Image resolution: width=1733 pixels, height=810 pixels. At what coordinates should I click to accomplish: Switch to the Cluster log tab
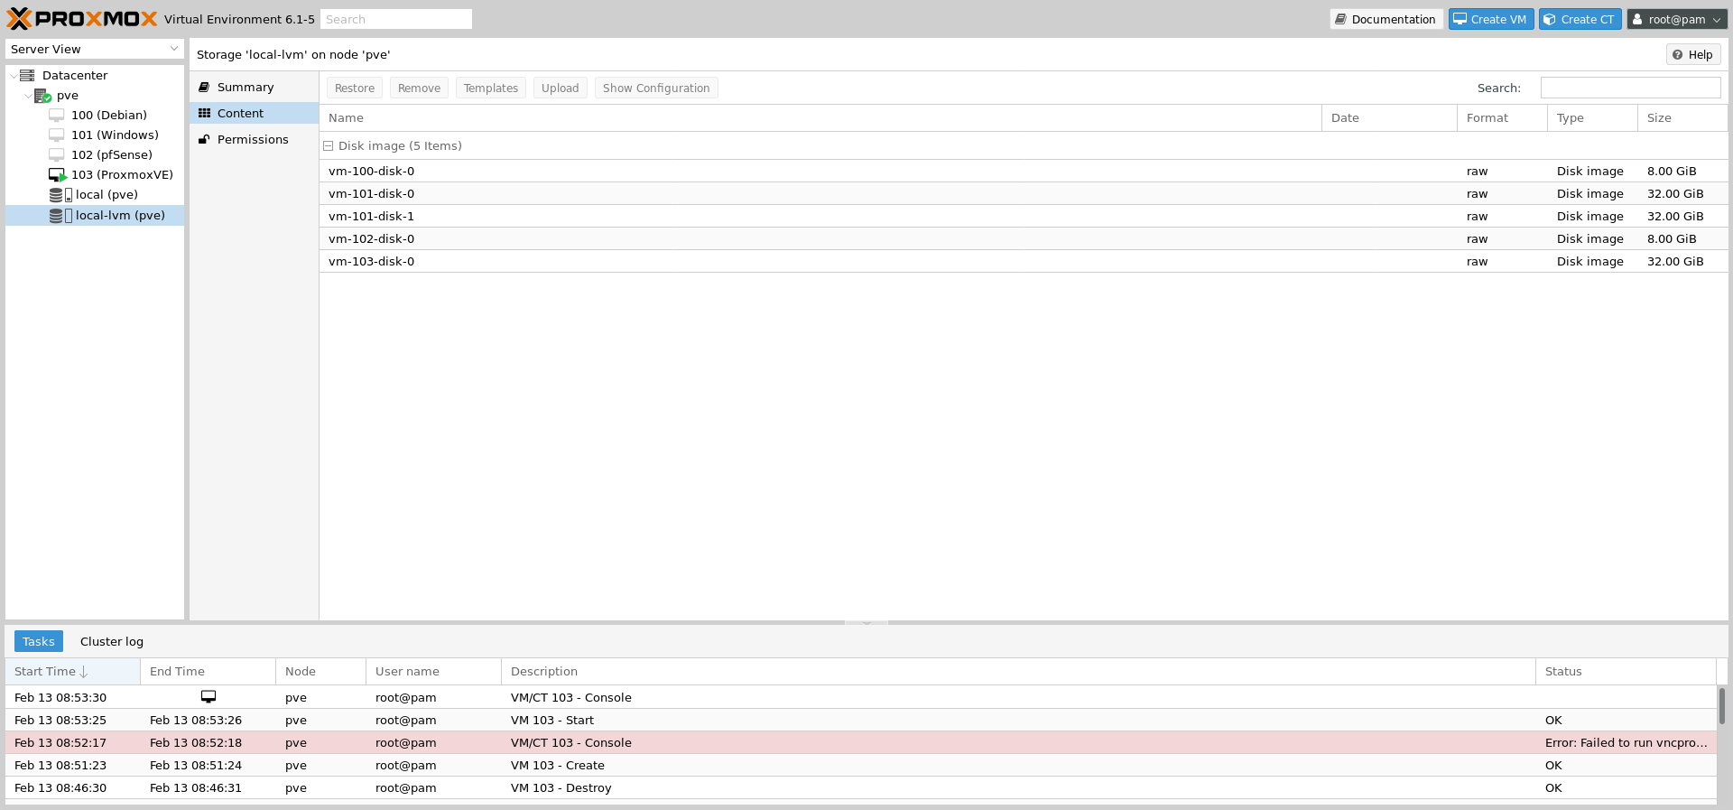tap(112, 642)
